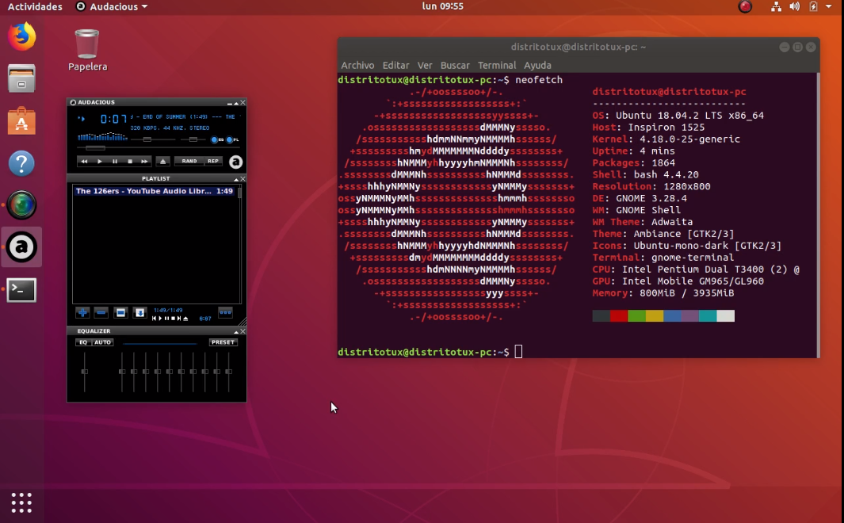
Task: Toggle REP repeat mode in Audacious
Action: click(x=213, y=161)
